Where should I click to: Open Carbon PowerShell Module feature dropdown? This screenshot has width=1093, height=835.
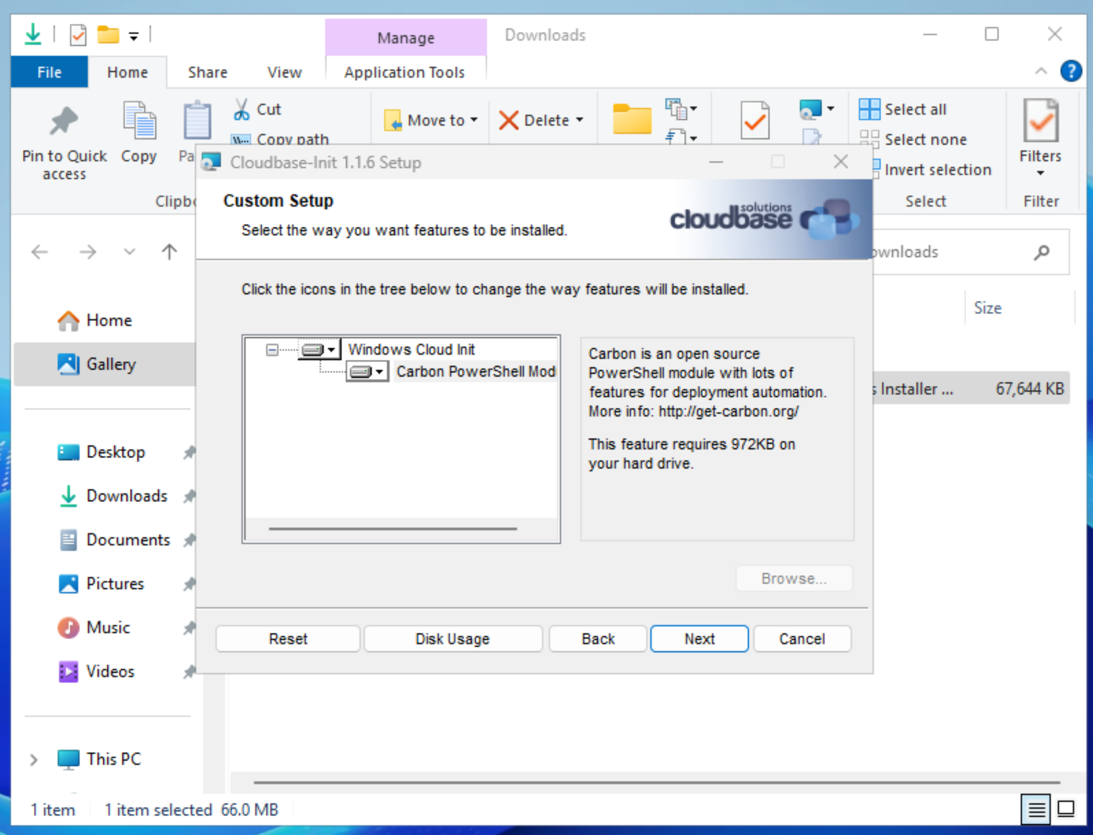pyautogui.click(x=367, y=371)
